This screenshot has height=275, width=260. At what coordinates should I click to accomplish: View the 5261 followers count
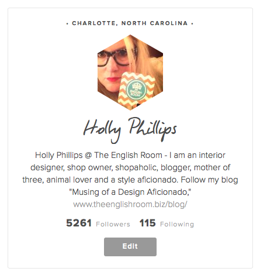coord(79,223)
